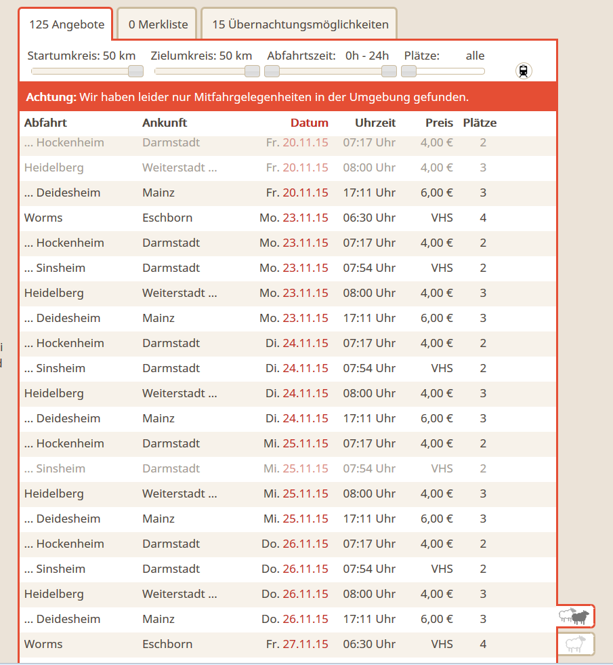Sort by the Ankunft column header
The image size is (613, 665).
[165, 123]
